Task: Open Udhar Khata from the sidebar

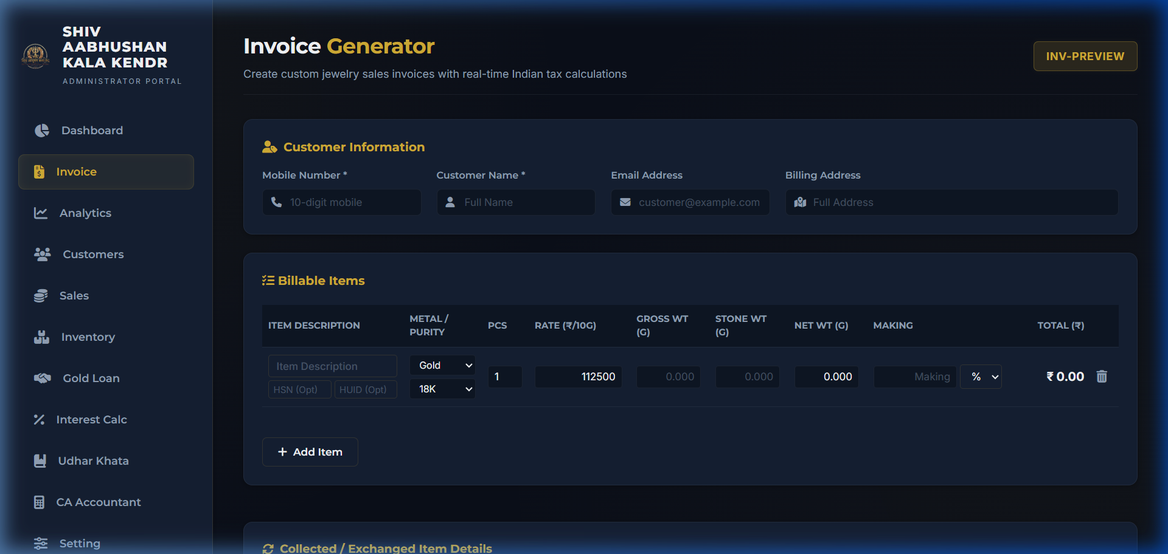Action: tap(106, 461)
